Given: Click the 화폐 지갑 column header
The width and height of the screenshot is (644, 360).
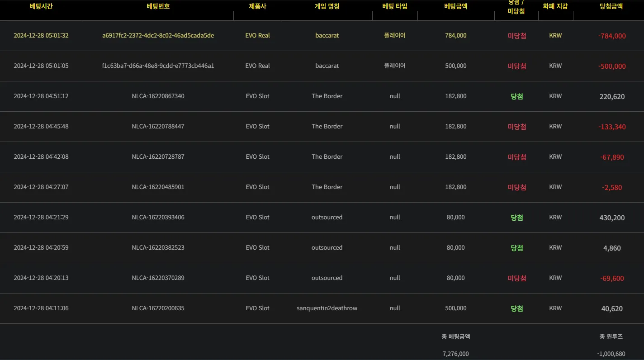Looking at the screenshot, I should [555, 6].
